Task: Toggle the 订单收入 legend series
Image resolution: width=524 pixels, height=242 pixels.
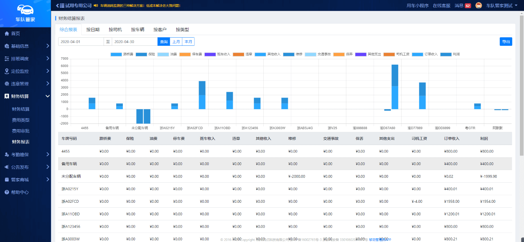Action: tap(418, 54)
